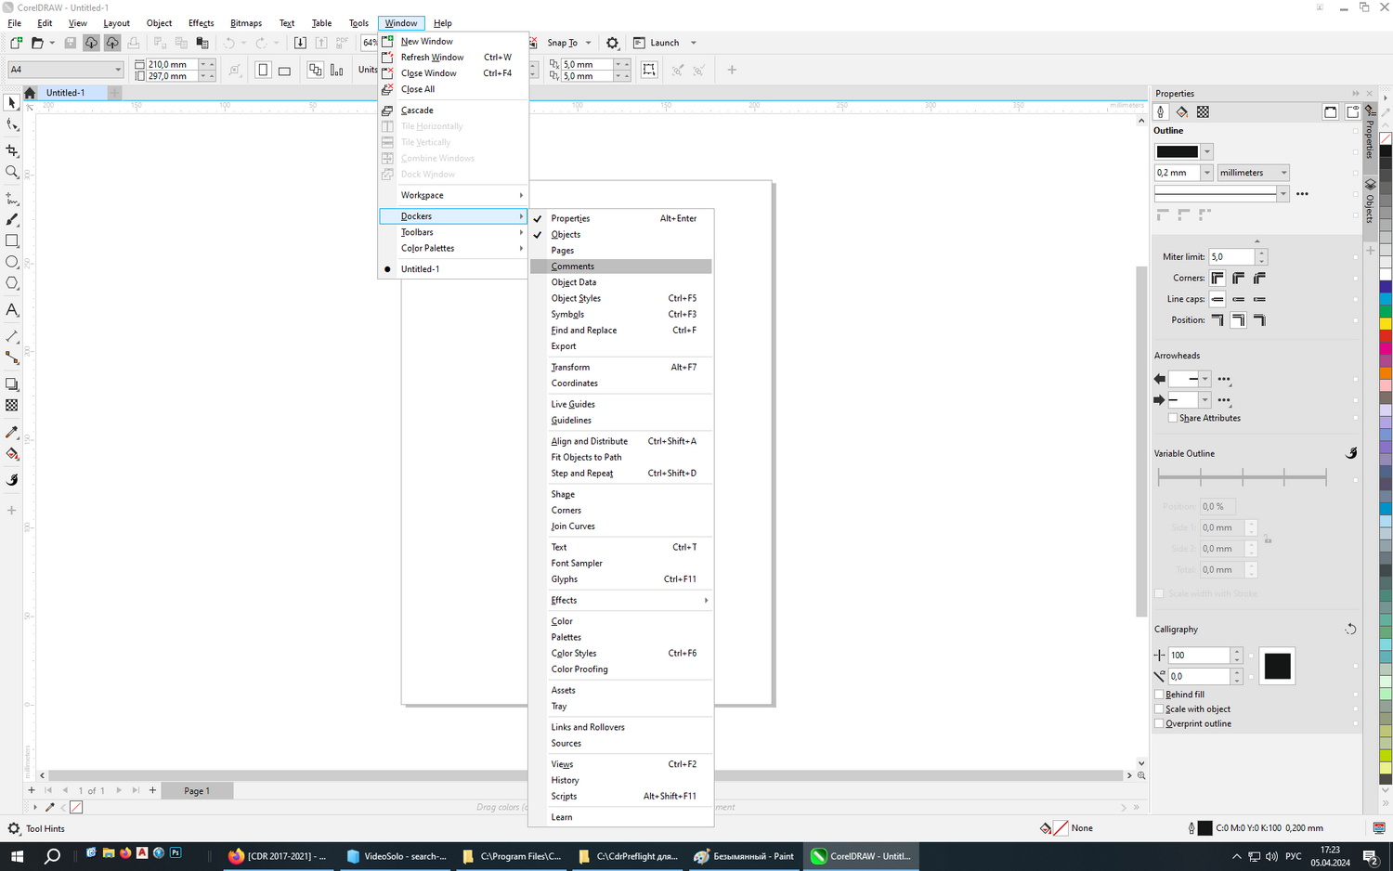
Task: Select the Rectangle tool in toolbox
Action: click(x=12, y=241)
